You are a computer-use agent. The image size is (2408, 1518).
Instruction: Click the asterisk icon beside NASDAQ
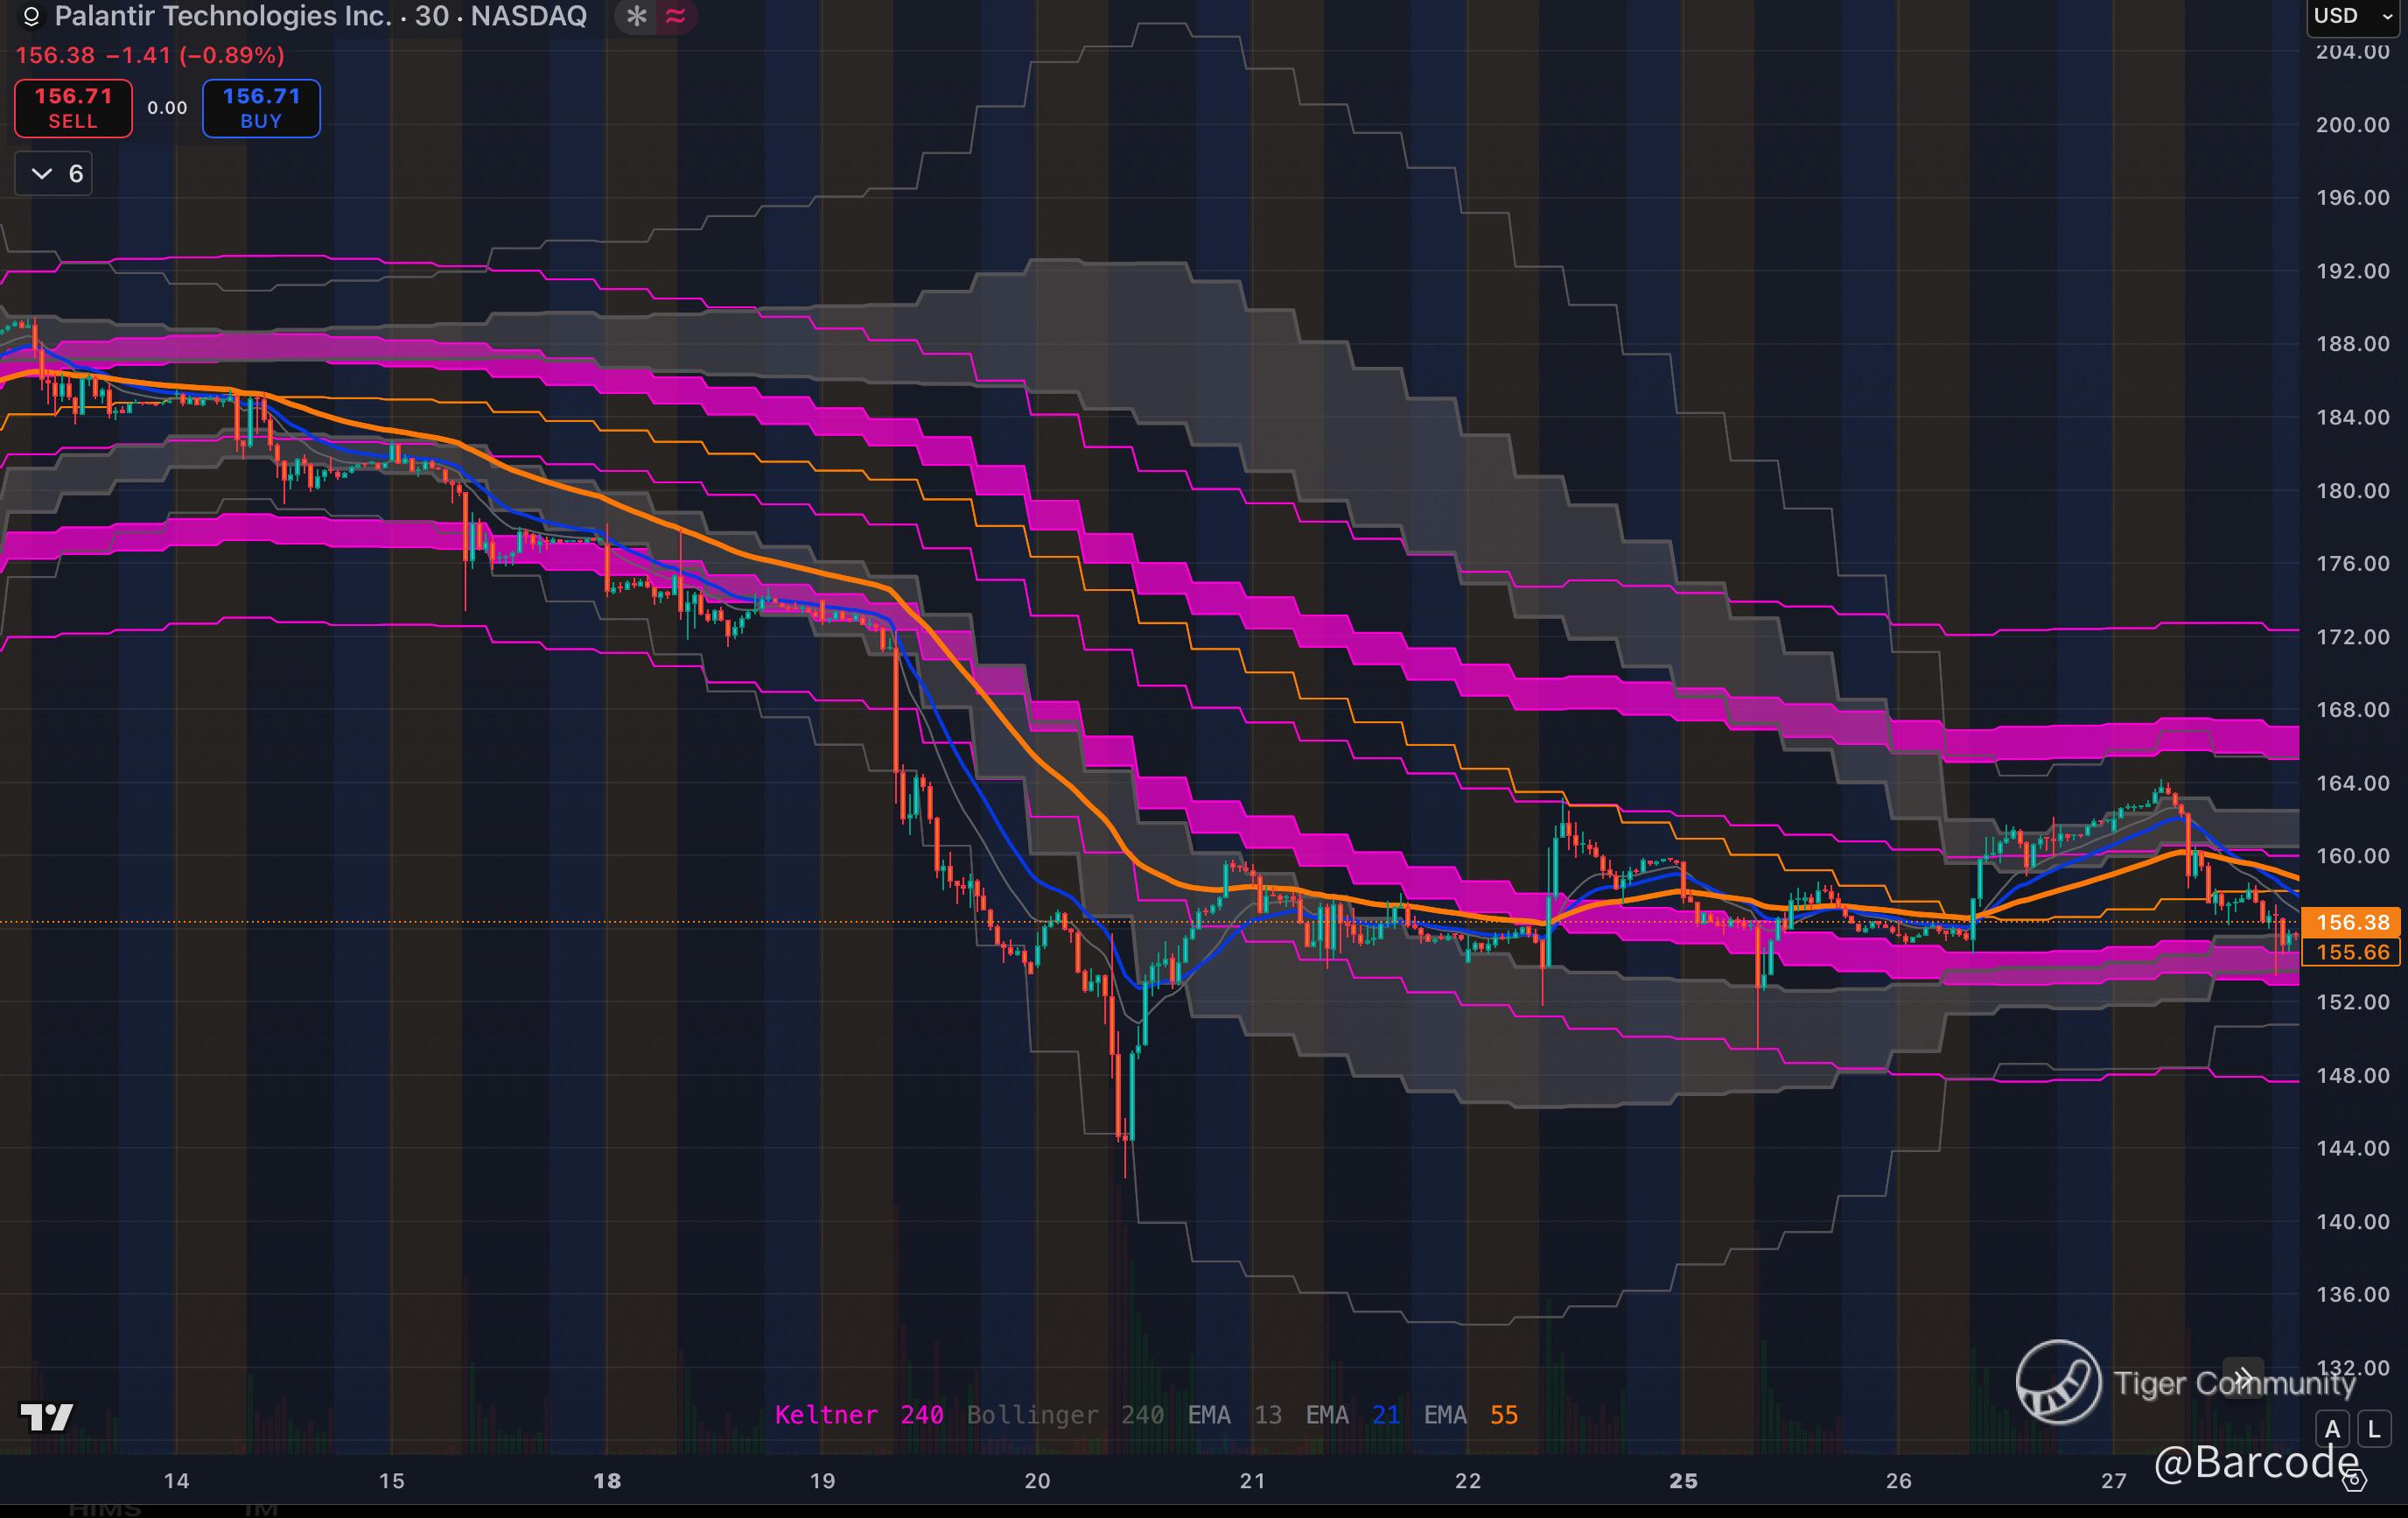[x=636, y=16]
